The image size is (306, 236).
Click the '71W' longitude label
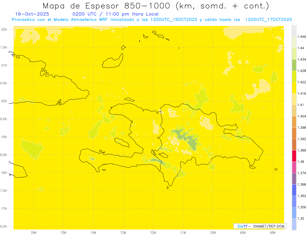(x=183, y=233)
